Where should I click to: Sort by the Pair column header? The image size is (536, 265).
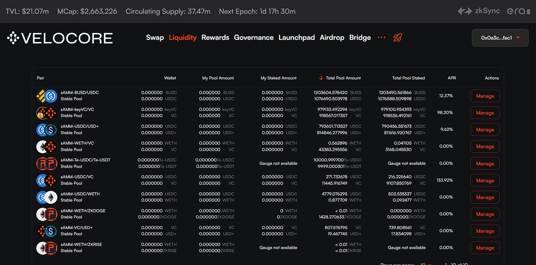(x=40, y=78)
